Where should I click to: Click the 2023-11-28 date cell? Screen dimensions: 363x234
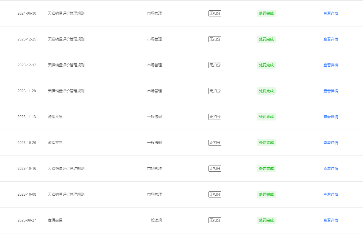[x=27, y=91]
